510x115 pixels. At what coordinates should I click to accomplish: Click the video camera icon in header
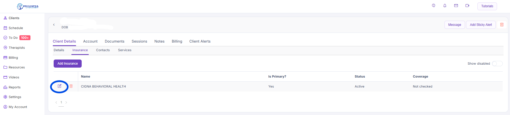(x=467, y=6)
